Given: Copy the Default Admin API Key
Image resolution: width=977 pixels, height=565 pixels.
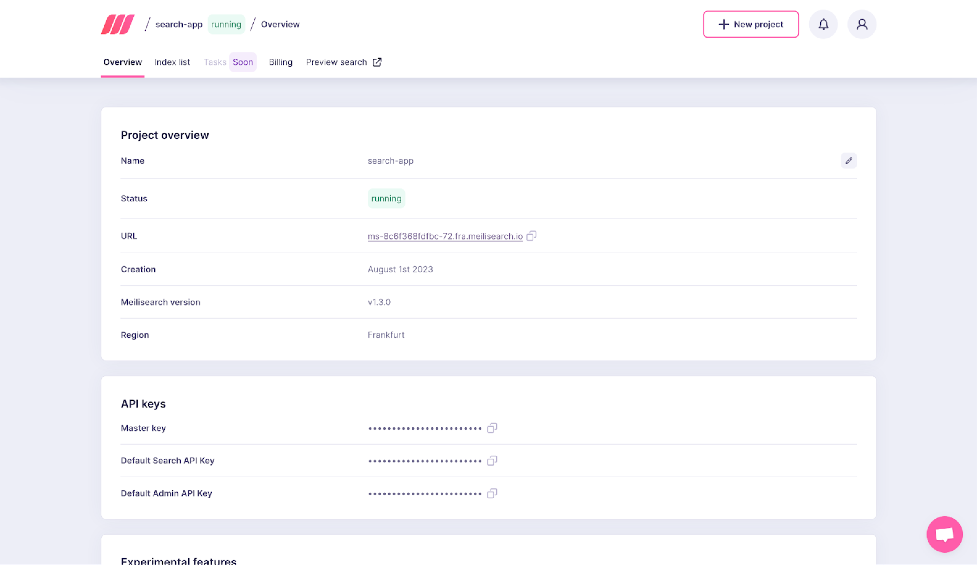Looking at the screenshot, I should tap(492, 493).
